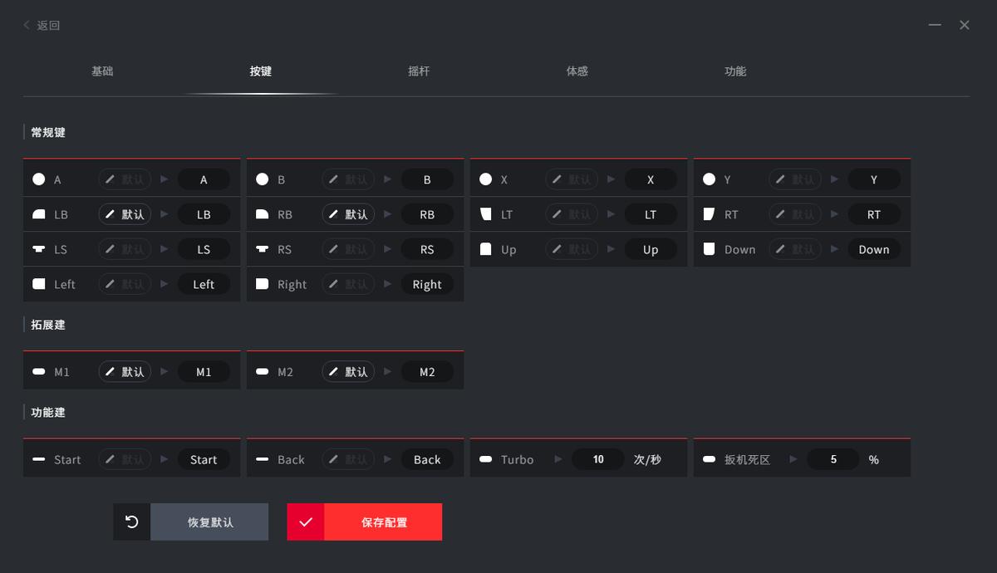Expand the arrow next to the X mapping

point(611,179)
